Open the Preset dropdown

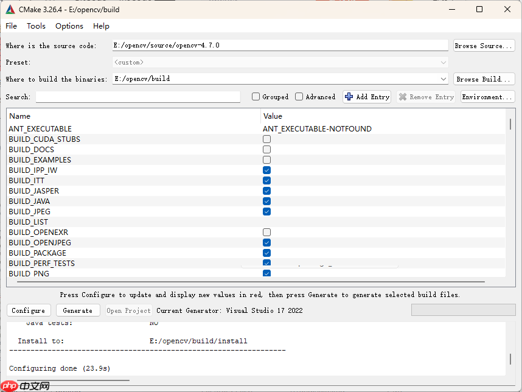(444, 62)
